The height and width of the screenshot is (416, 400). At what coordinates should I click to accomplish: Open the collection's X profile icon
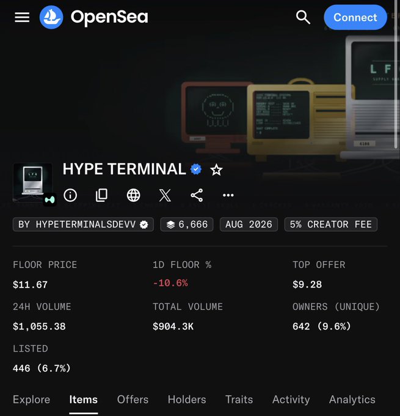[165, 196]
